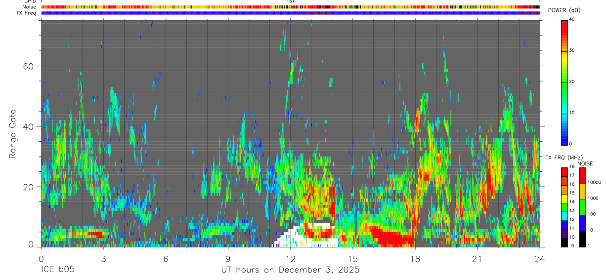Click the '9' hour tick on the time axis

[228, 259]
